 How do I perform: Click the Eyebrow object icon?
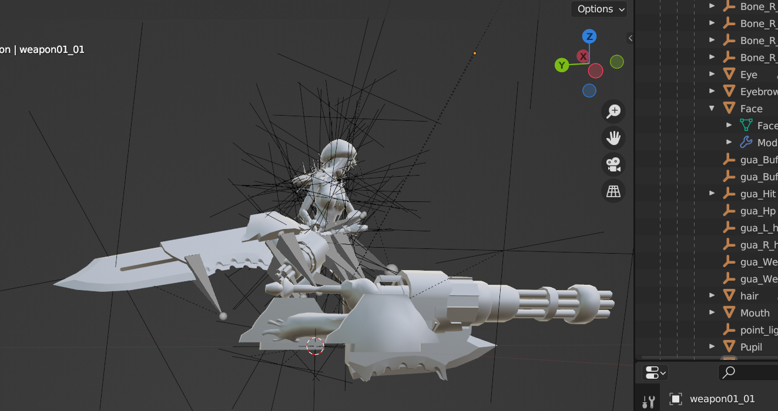729,92
